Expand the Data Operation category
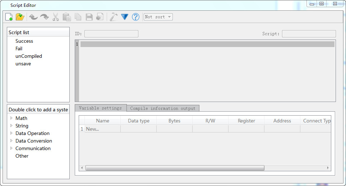Screen dimensions: 346x186 (11, 133)
